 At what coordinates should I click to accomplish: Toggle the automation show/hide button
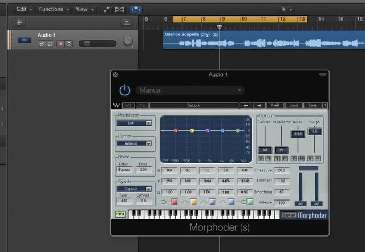(106, 9)
